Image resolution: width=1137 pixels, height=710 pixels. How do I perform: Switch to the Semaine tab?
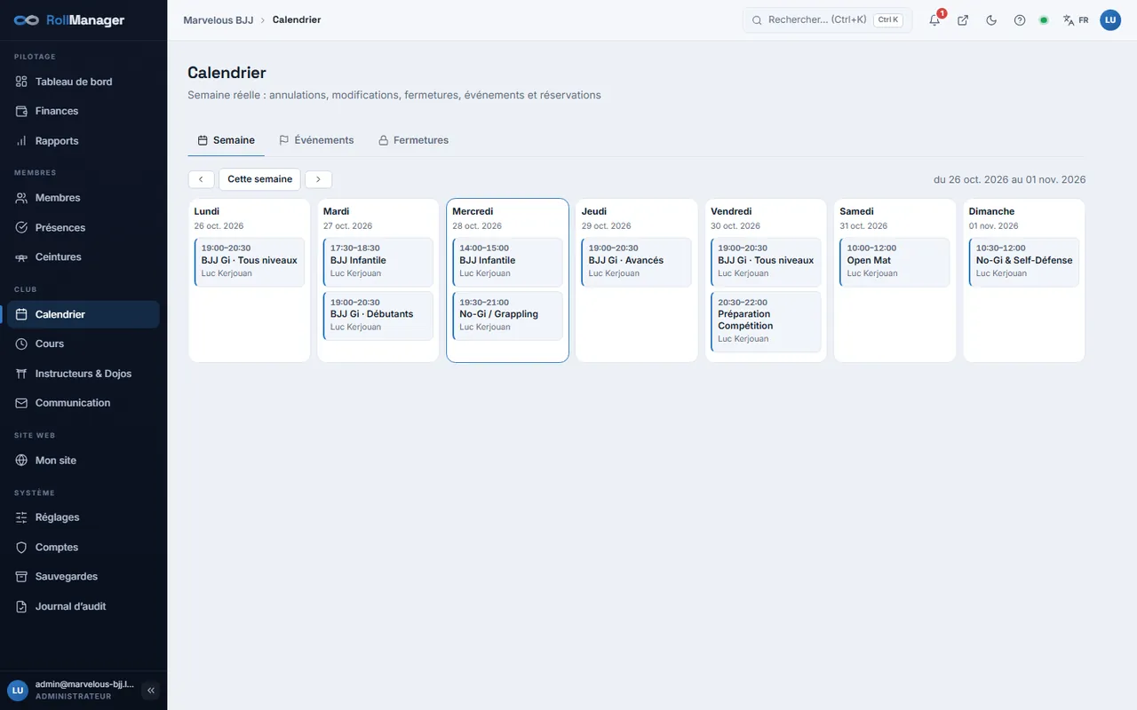[x=226, y=140]
